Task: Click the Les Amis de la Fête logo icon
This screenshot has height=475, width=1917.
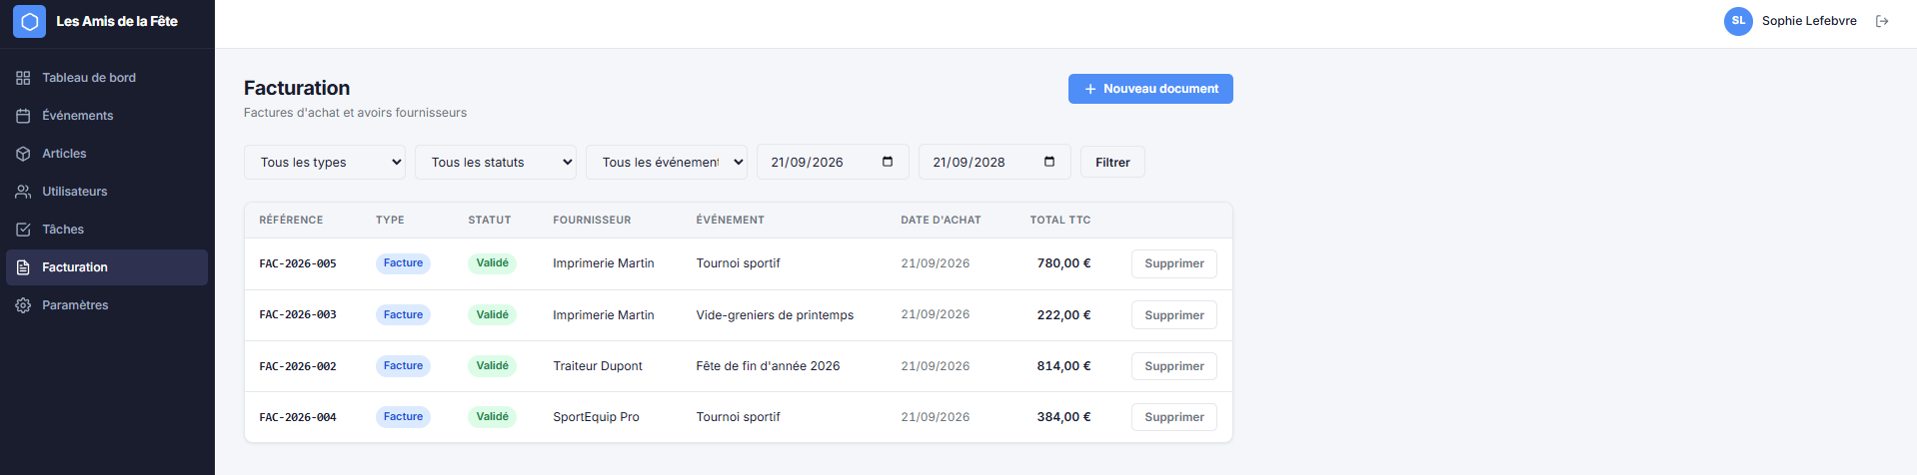Action: tap(29, 21)
